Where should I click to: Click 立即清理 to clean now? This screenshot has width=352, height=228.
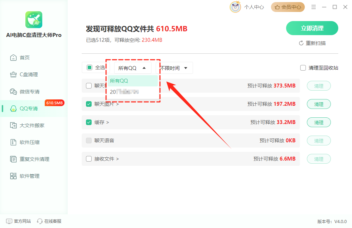pyautogui.click(x=312, y=28)
